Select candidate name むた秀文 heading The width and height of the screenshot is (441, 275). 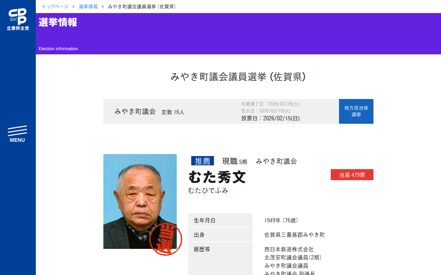click(x=217, y=177)
